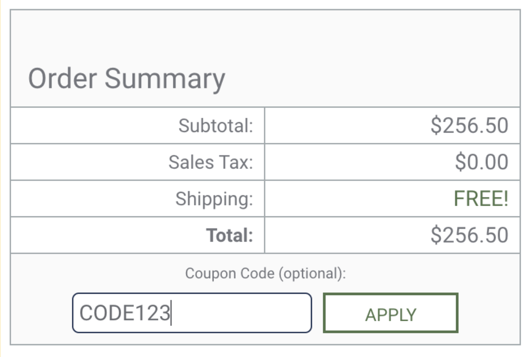Click the empty space left of the Subtotal label
Viewport: 531px width, 357px height.
click(86, 126)
